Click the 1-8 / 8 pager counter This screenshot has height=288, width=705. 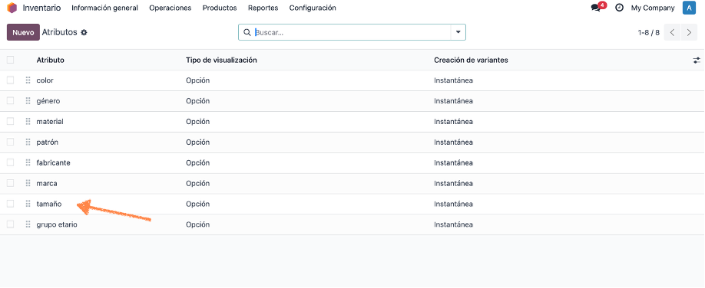(649, 32)
